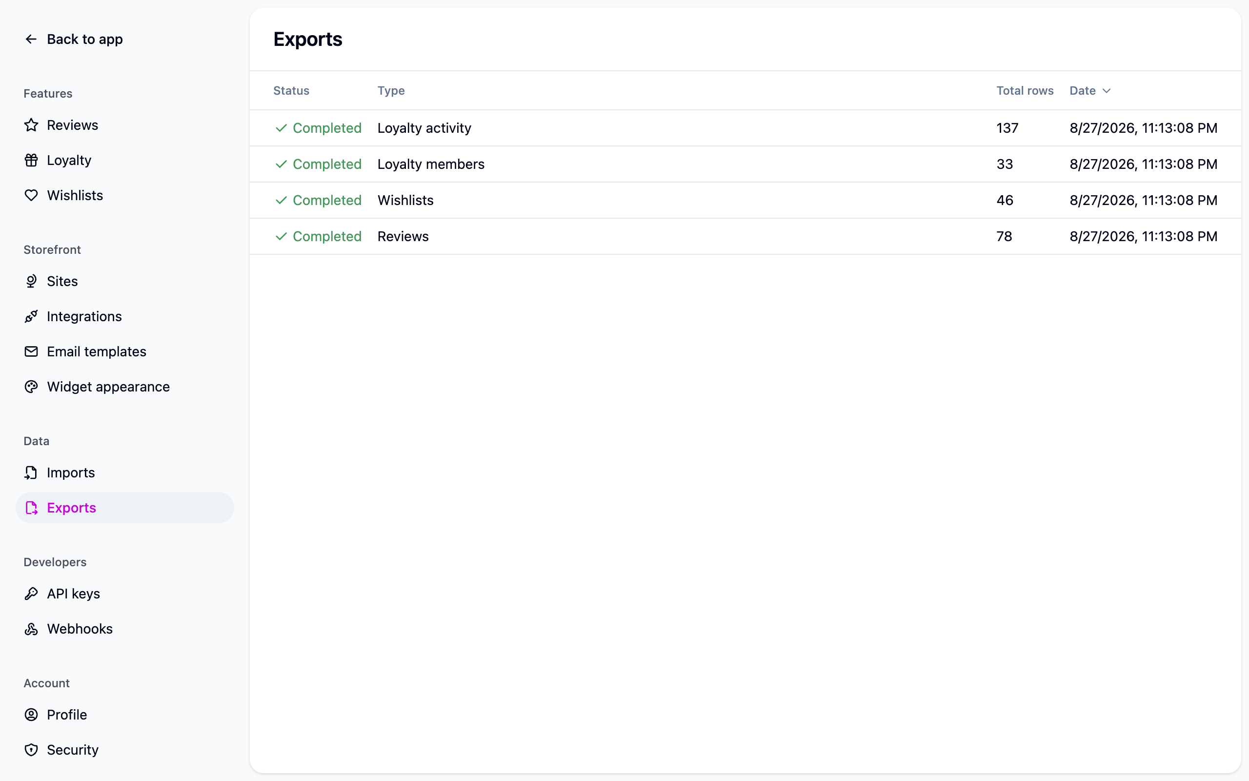Click the Loyalty gift icon
The image size is (1249, 781).
tap(31, 160)
